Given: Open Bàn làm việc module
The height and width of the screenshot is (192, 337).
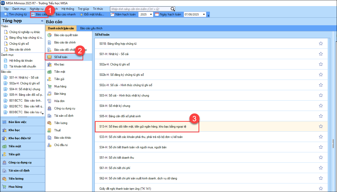Looking at the screenshot, I should pyautogui.click(x=22, y=122).
